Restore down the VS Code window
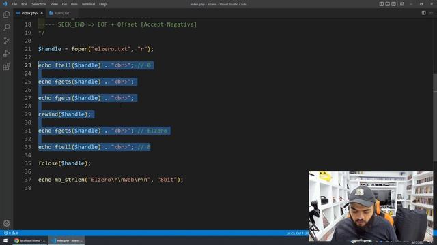Screen dimensions: 437x245 [421, 4]
